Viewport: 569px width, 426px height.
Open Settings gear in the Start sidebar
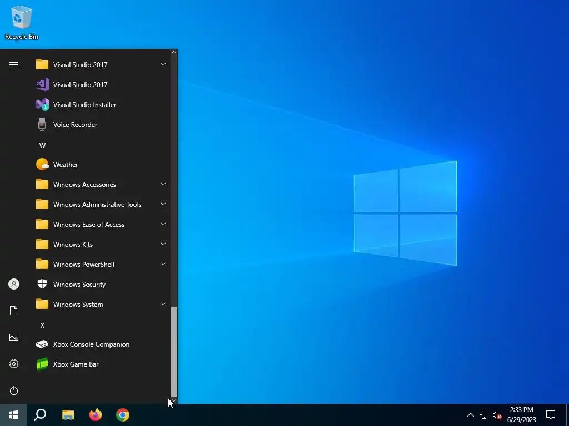[x=14, y=364]
